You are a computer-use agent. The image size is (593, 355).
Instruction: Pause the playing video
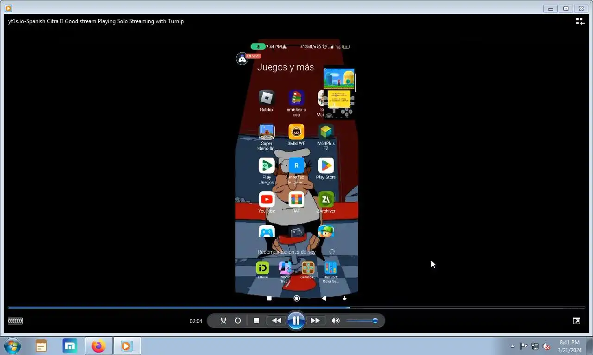pos(296,320)
